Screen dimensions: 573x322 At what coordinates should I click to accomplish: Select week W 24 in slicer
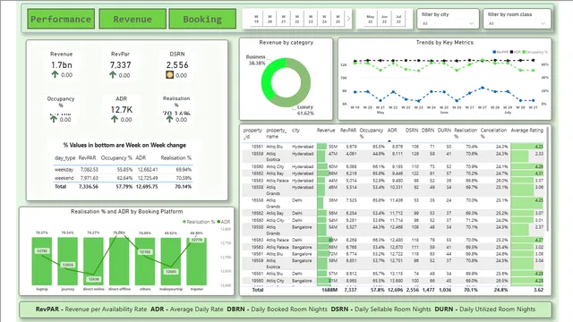tap(324, 19)
